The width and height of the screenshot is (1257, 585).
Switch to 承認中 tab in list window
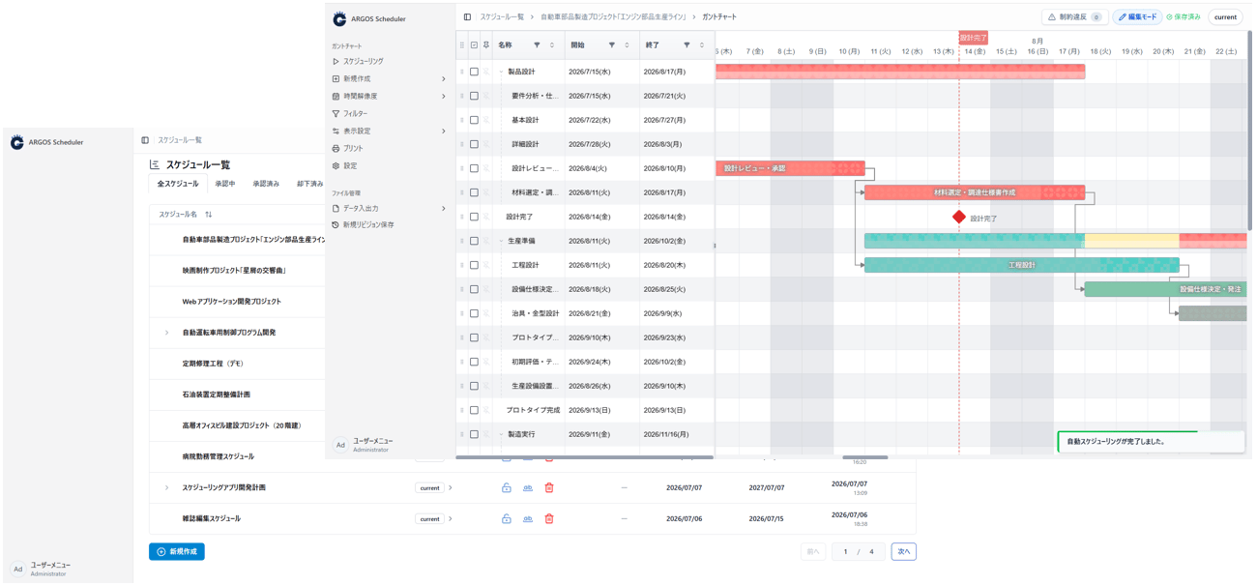pos(225,184)
